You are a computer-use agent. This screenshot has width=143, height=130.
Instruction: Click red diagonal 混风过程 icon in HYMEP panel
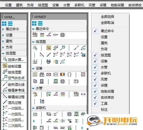(x=49, y=55)
